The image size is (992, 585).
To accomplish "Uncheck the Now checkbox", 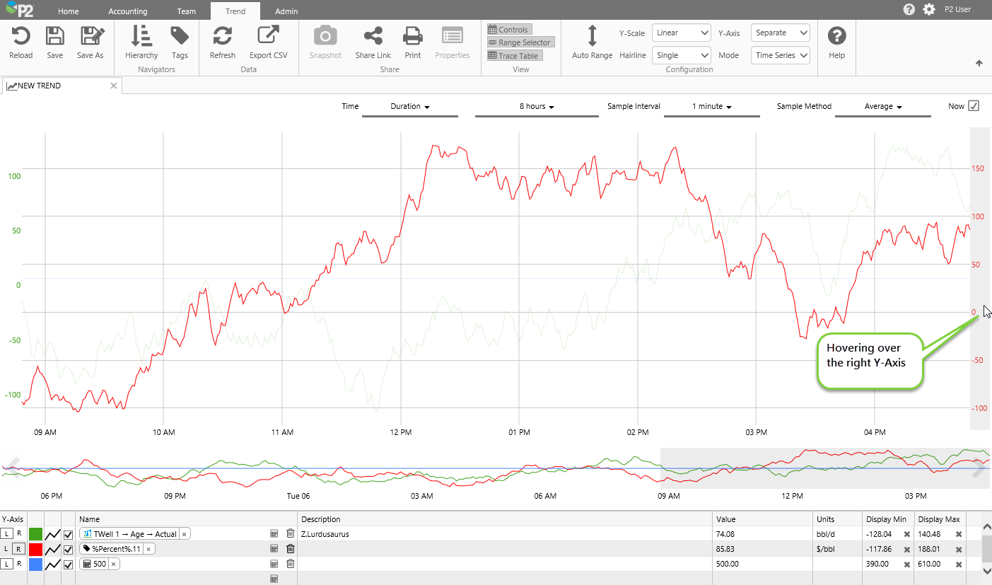I will pyautogui.click(x=974, y=106).
